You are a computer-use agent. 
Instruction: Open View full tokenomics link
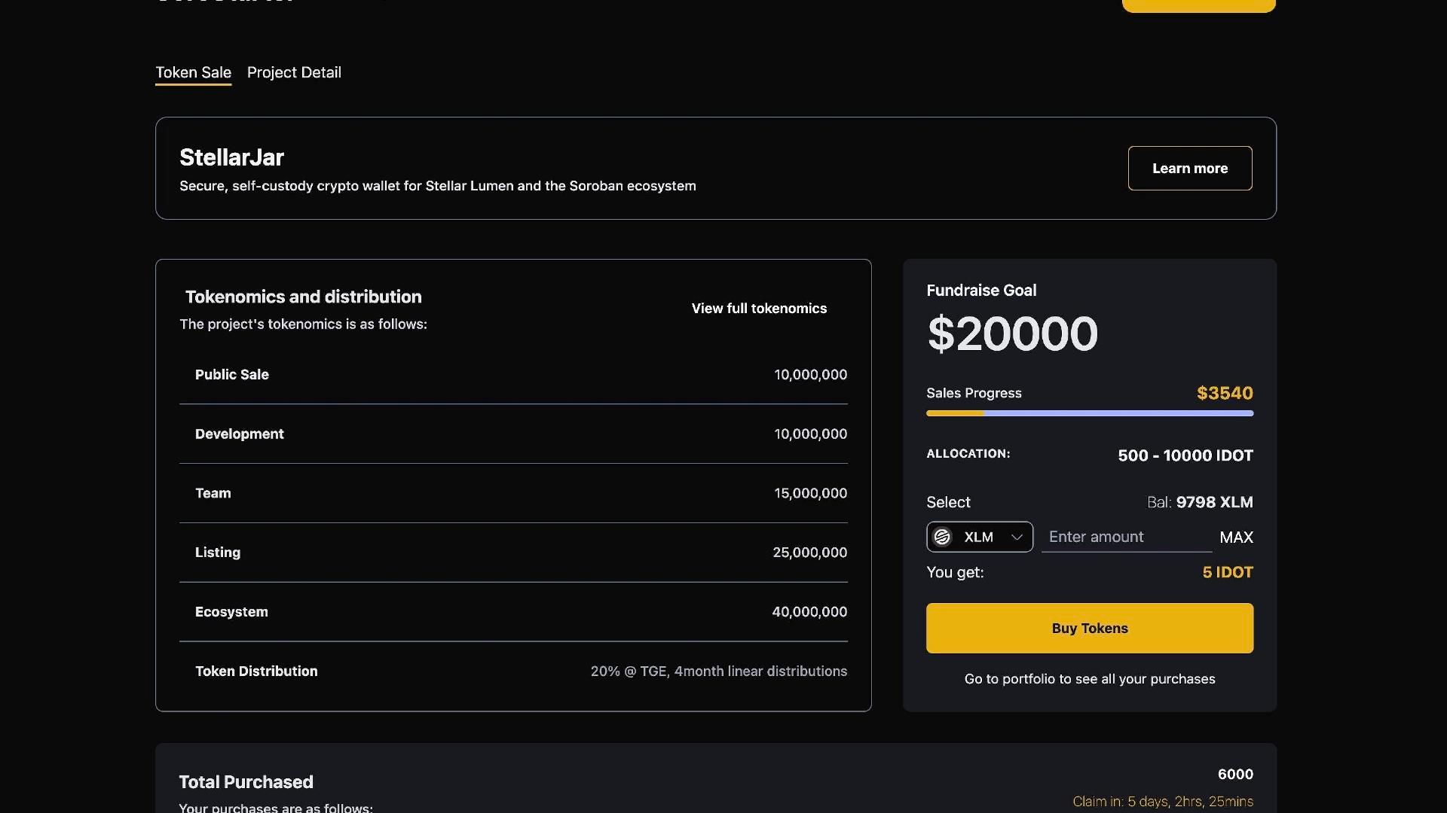coord(758,308)
